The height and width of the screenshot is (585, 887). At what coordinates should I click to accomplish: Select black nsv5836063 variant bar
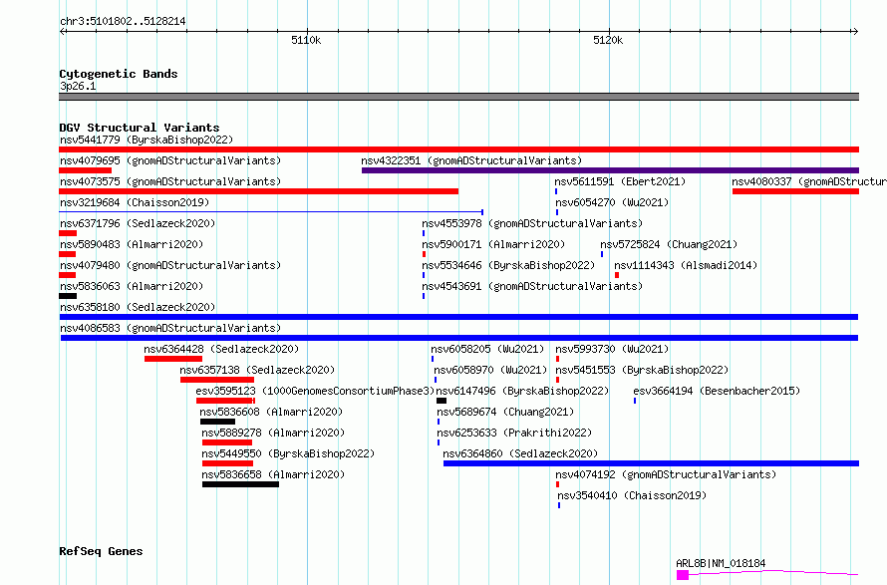coord(68,296)
